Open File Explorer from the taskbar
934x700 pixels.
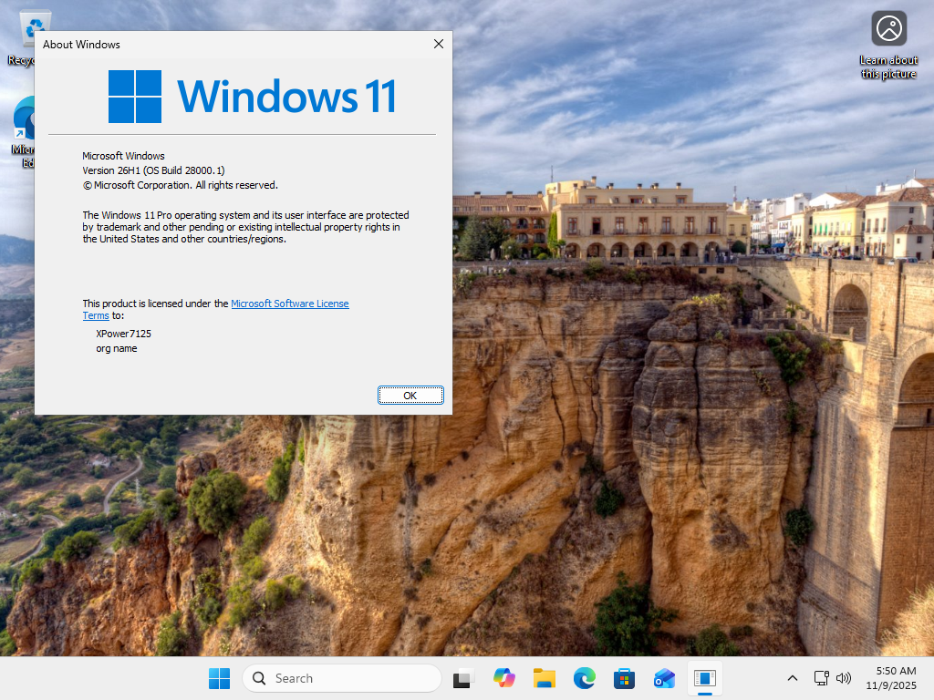pyautogui.click(x=544, y=678)
